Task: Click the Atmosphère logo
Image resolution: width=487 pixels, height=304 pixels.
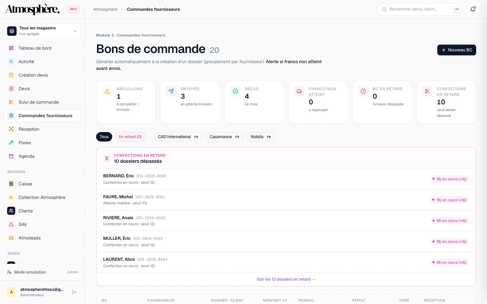Action: click(33, 9)
